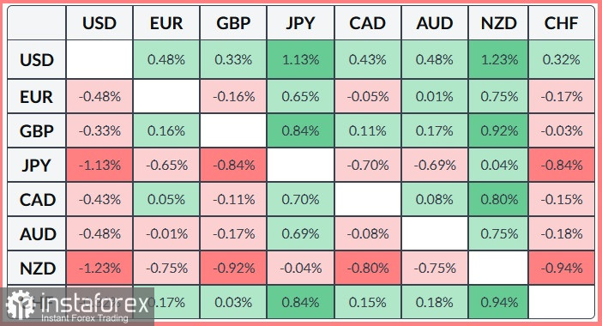Select the CAD/NZD cell showing 0.80%
The width and height of the screenshot is (602, 326).
[498, 199]
